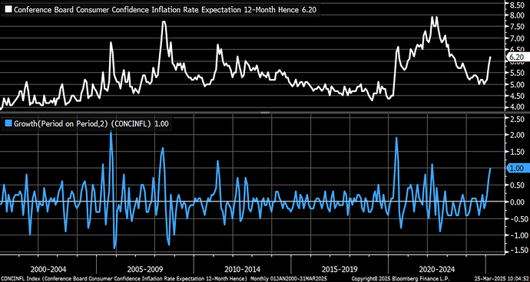Click the 8.00 tick on upper y-axis

point(519,15)
